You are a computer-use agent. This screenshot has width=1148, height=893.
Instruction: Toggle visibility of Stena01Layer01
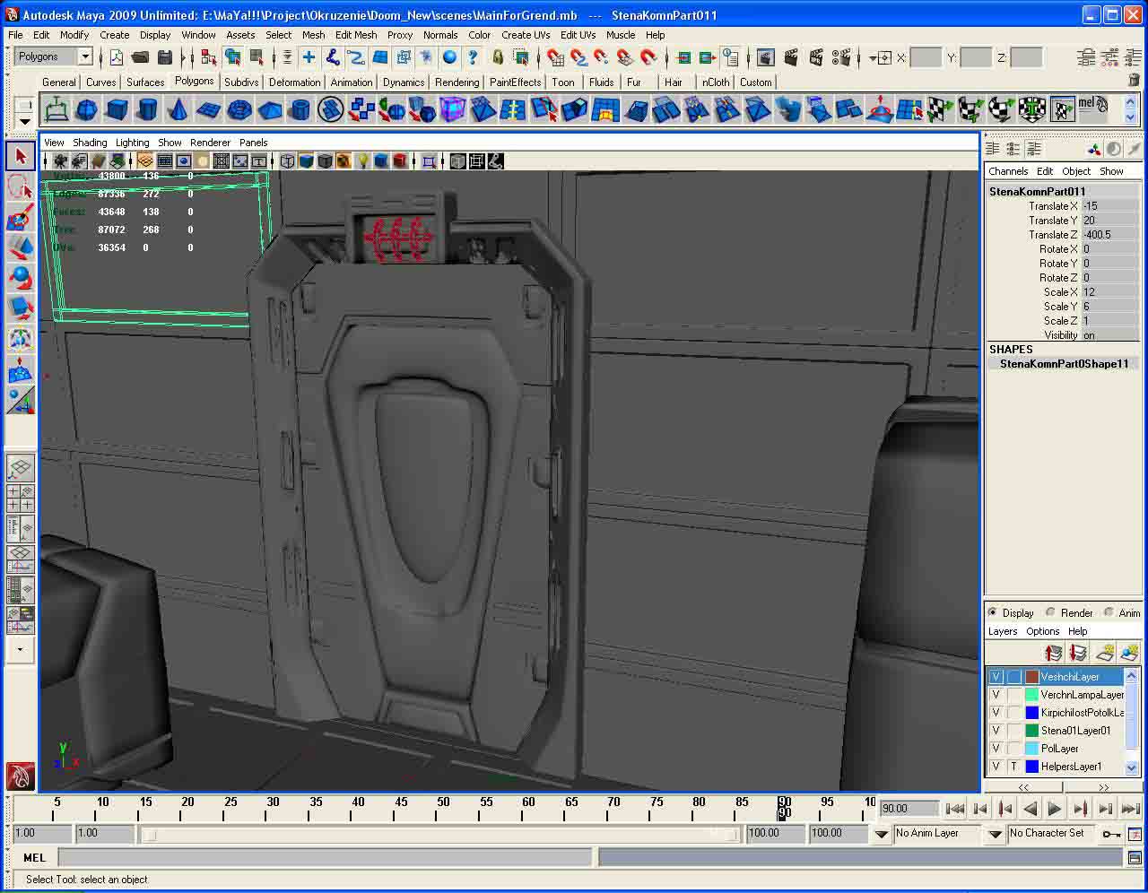click(x=996, y=731)
